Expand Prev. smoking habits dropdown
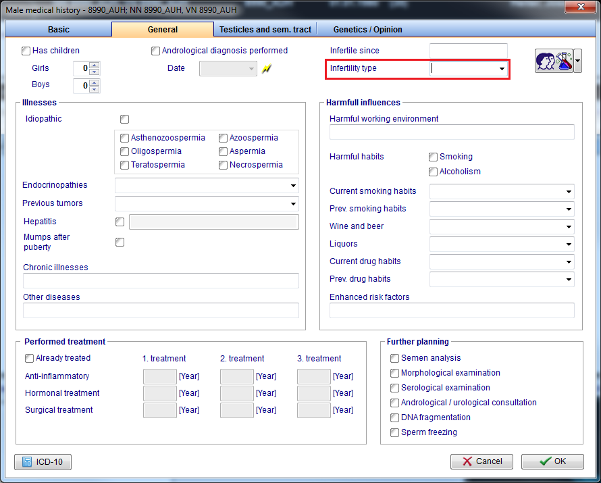The height and width of the screenshot is (483, 601). point(569,209)
